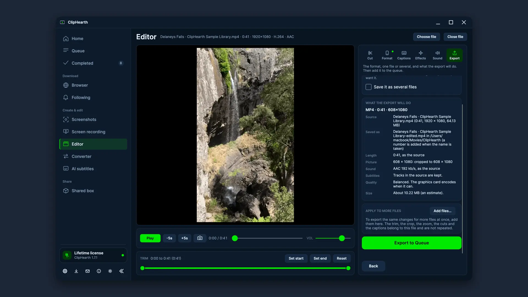Click the Play button
The image size is (528, 297).
pos(150,238)
